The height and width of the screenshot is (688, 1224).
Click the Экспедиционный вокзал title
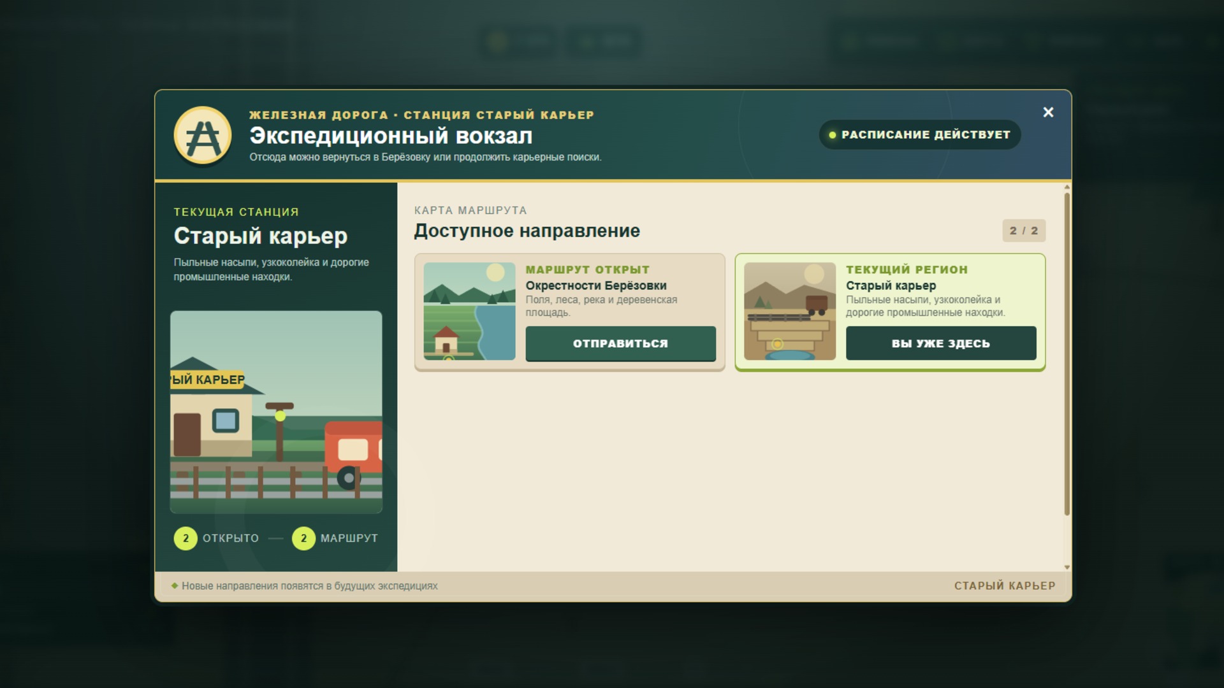[x=391, y=136]
